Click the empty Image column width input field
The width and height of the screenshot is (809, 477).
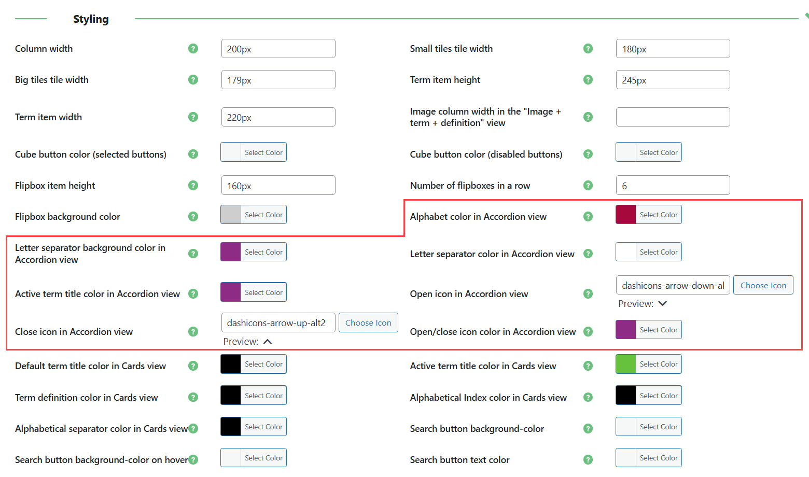673,117
